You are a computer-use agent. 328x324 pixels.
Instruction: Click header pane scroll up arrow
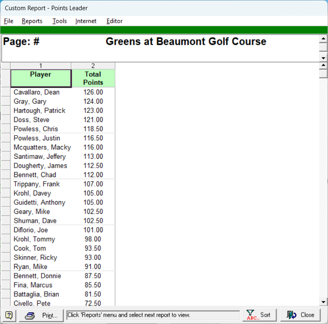coord(324,39)
